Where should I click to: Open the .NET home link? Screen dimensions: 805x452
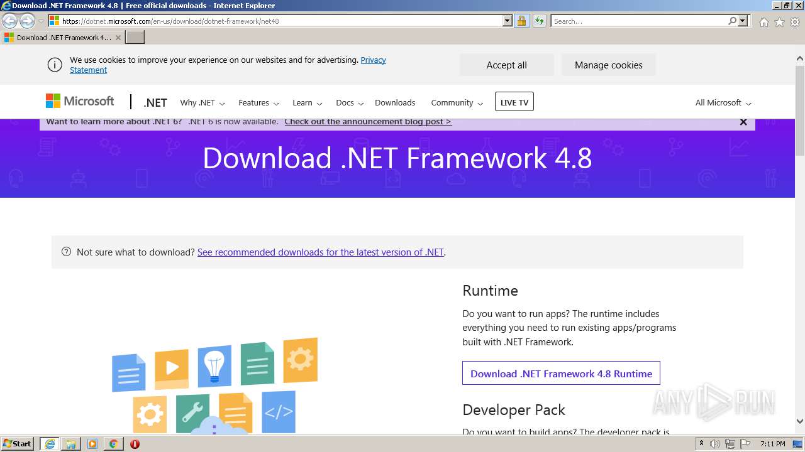click(155, 103)
